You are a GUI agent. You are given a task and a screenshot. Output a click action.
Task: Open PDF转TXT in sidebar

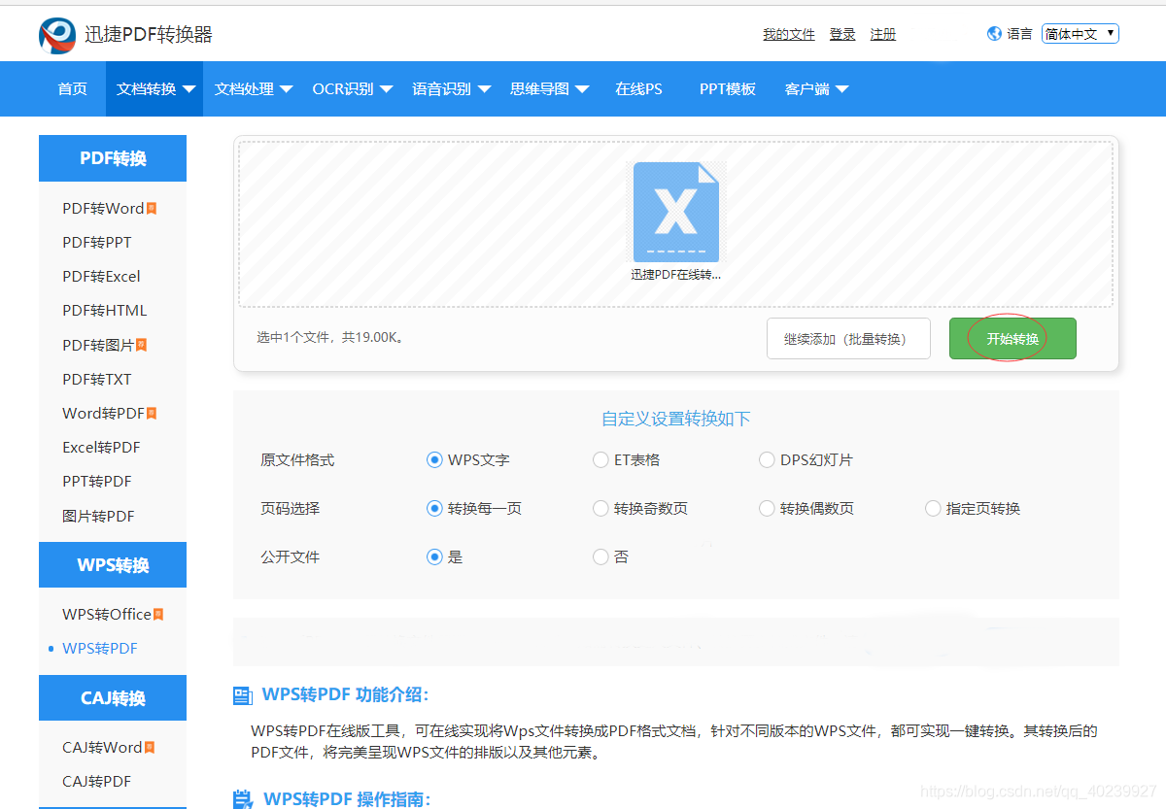[x=97, y=380]
